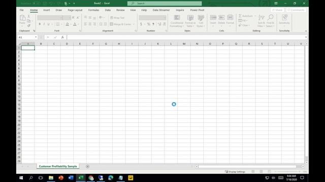Toggle Wrap Text

coord(117,18)
